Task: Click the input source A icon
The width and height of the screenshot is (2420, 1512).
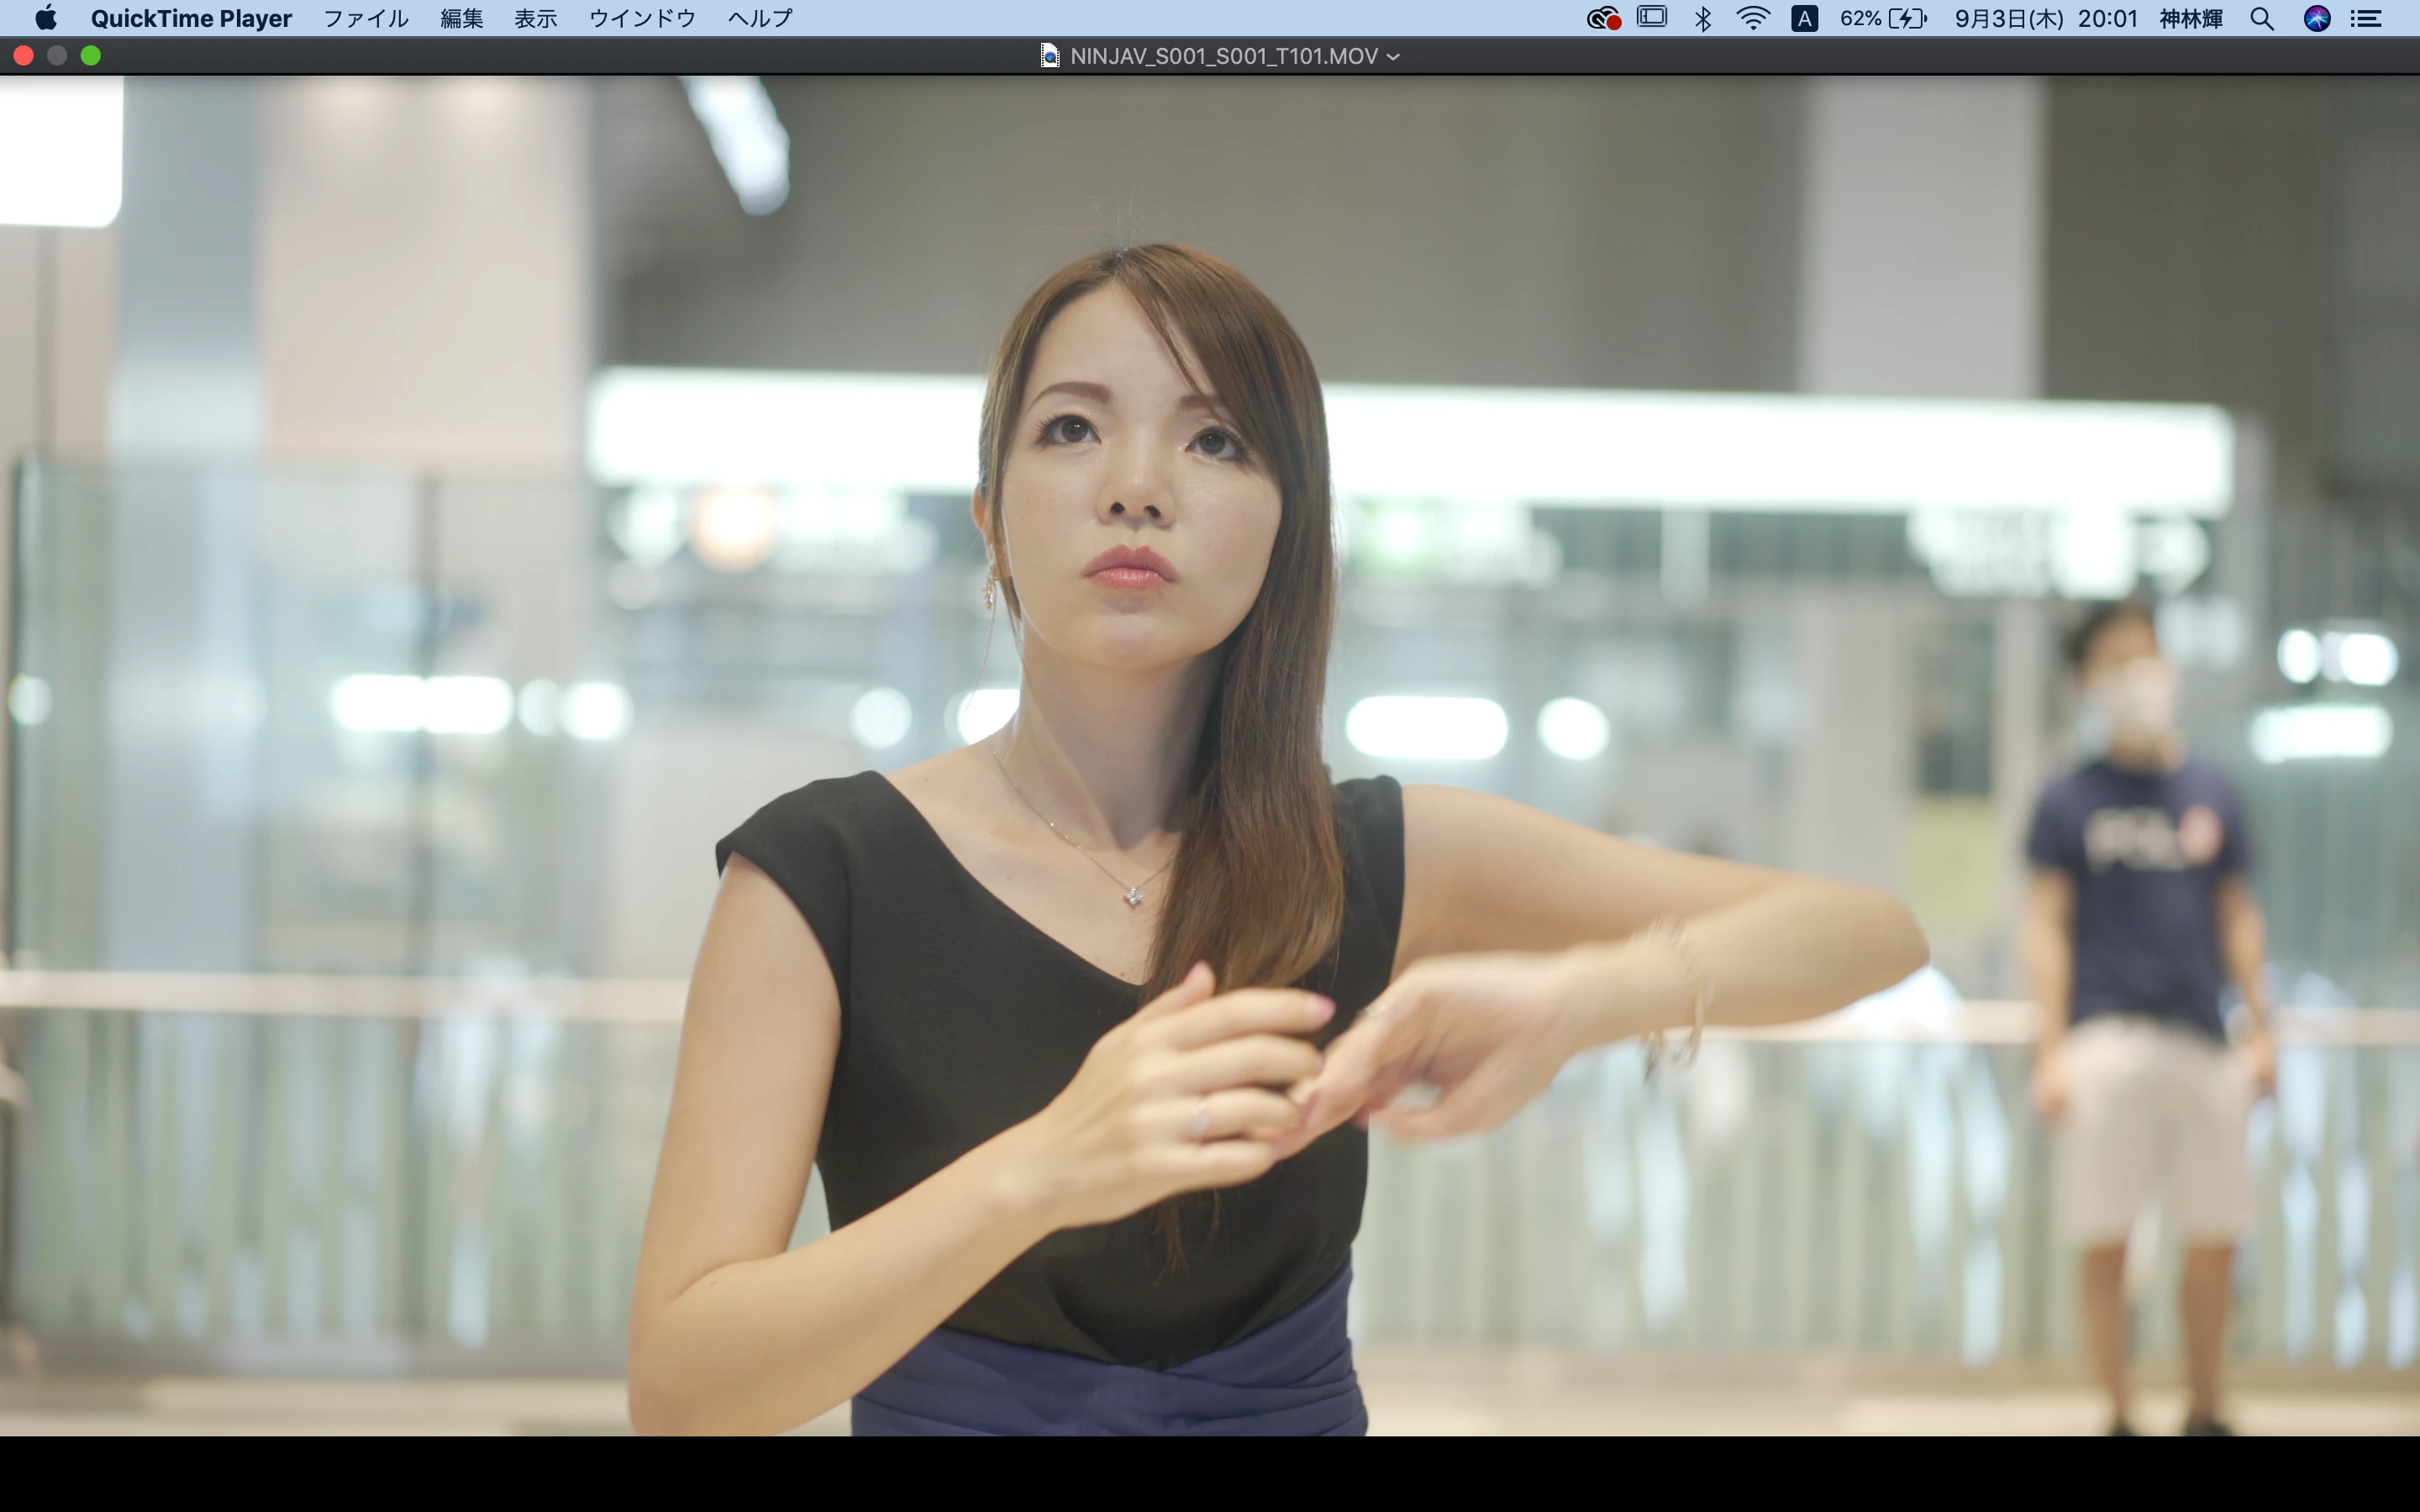Action: tap(1804, 18)
